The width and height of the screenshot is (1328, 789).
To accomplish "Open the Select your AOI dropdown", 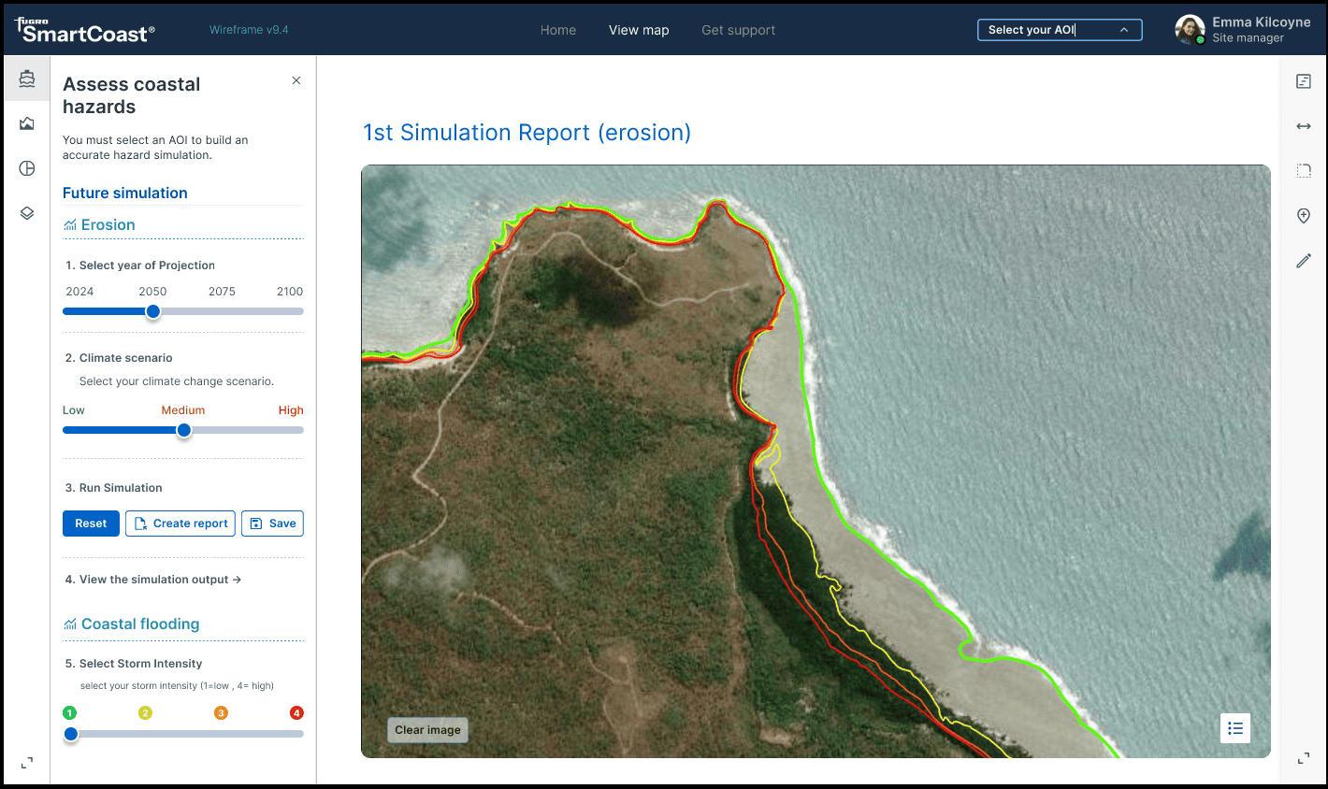I will [x=1060, y=30].
